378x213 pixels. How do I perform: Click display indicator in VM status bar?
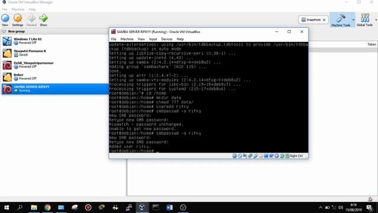point(266,156)
